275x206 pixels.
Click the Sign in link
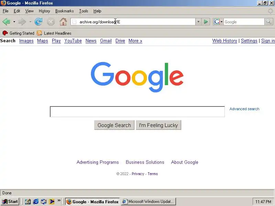tap(268, 41)
